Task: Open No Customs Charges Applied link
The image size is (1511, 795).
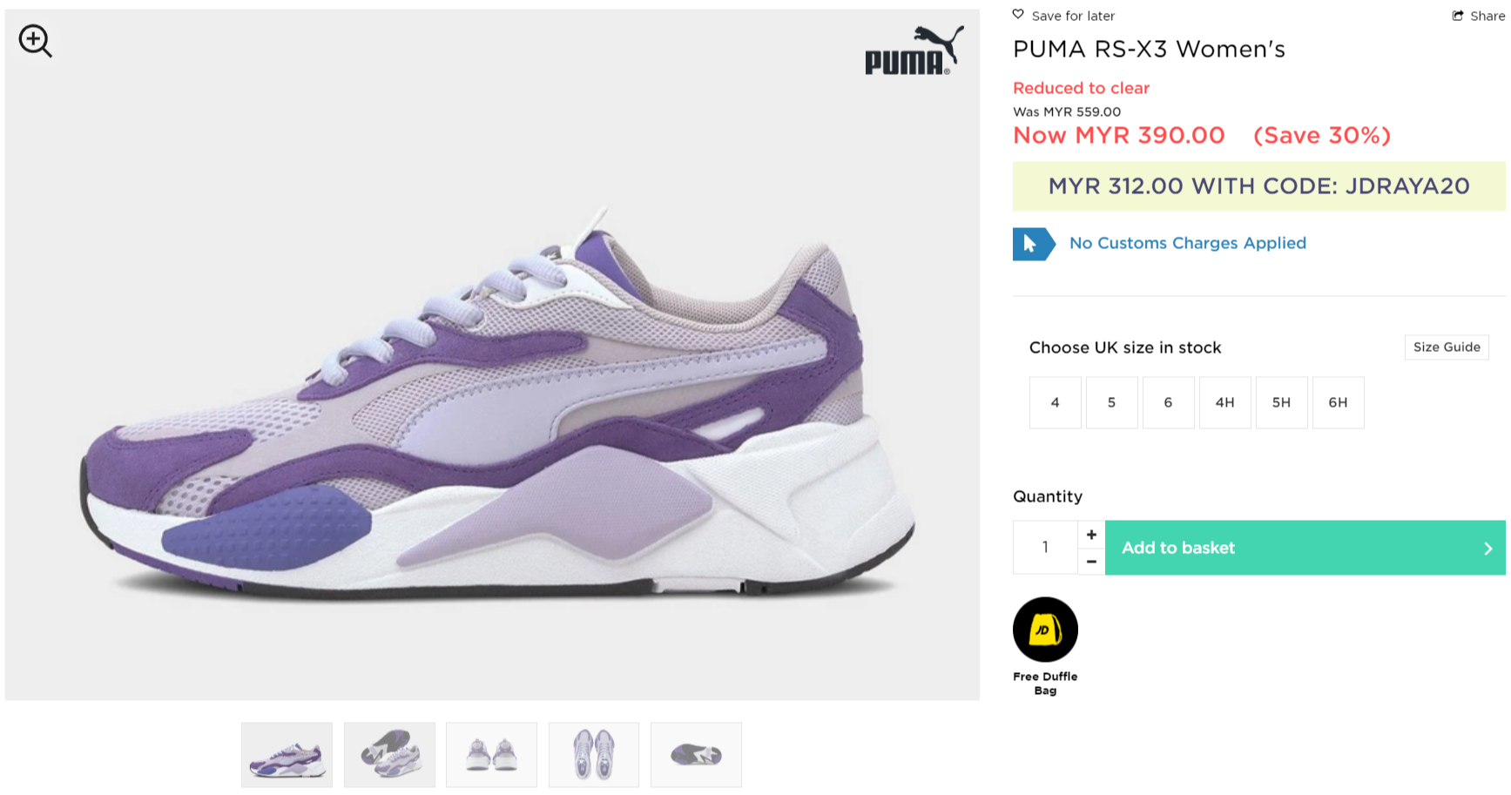Action: click(x=1187, y=244)
